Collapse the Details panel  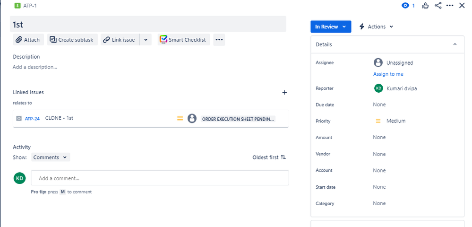455,44
